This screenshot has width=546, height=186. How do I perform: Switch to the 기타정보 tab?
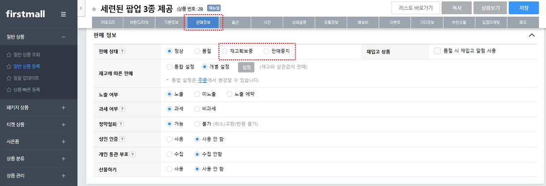tap(427, 22)
